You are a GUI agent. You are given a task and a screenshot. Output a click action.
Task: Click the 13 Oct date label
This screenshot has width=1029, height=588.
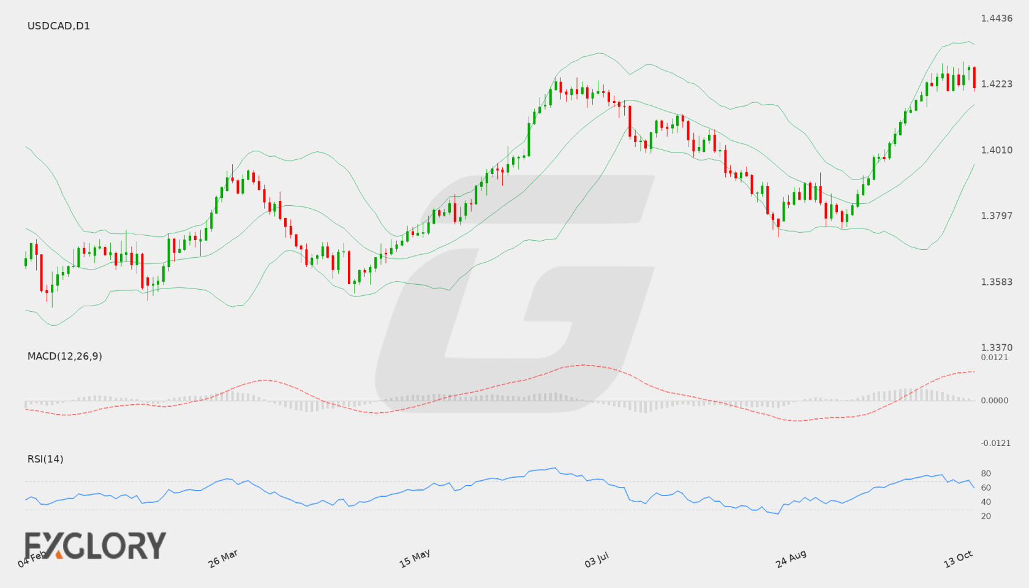pyautogui.click(x=958, y=559)
